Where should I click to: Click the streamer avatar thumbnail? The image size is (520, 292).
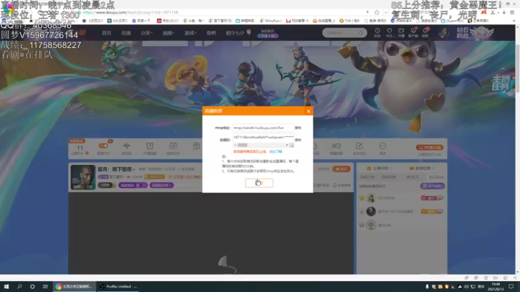coord(83,177)
